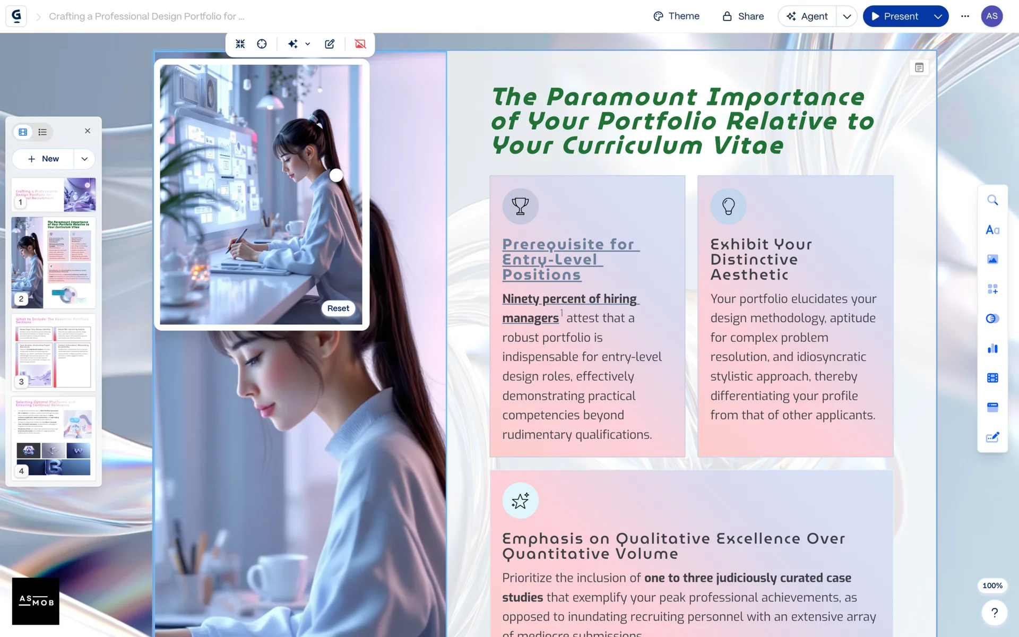
Task: Click the focal point target icon
Action: pos(262,44)
